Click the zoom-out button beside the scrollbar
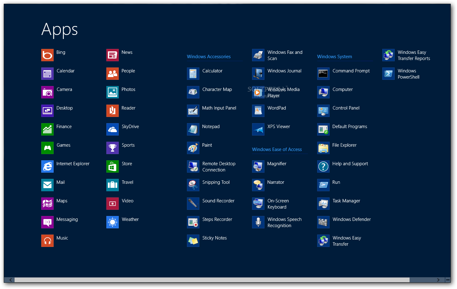 coord(448,280)
